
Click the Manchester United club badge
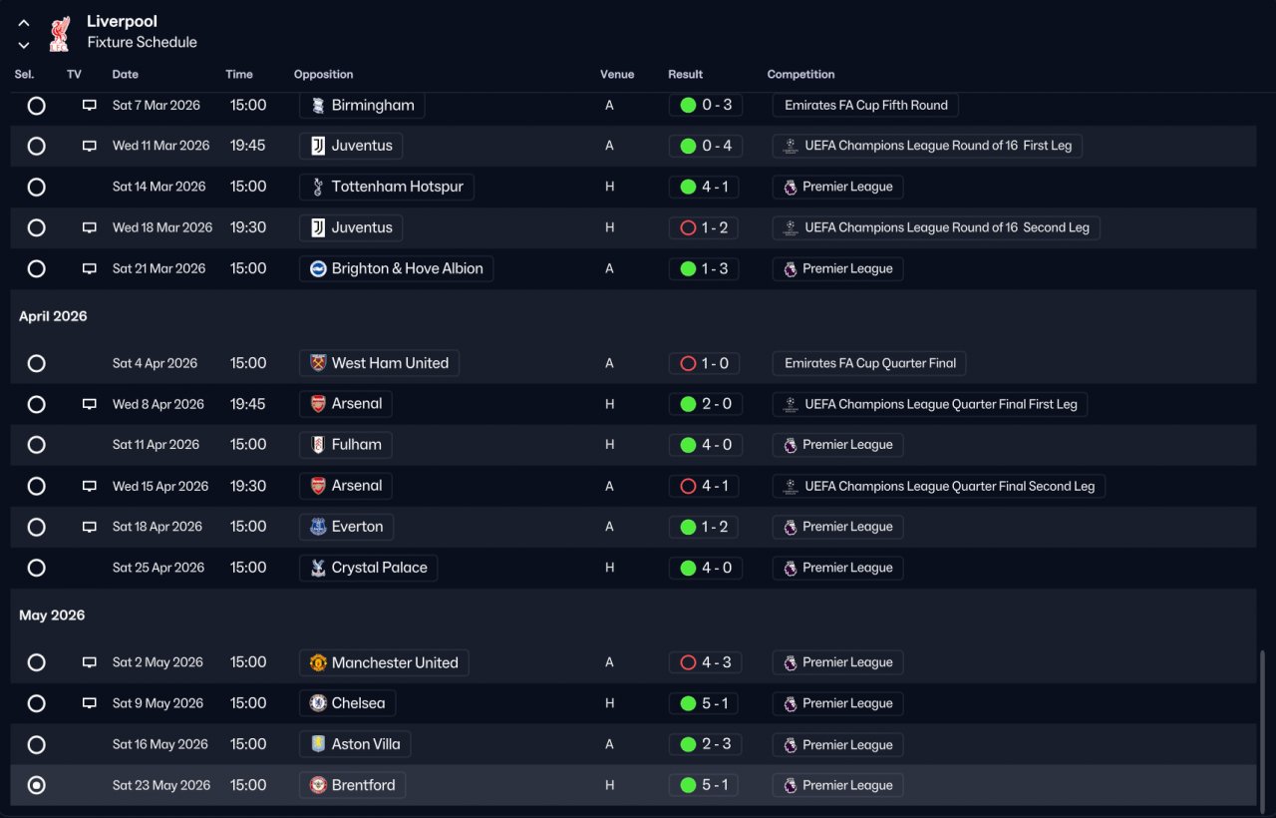(x=318, y=662)
